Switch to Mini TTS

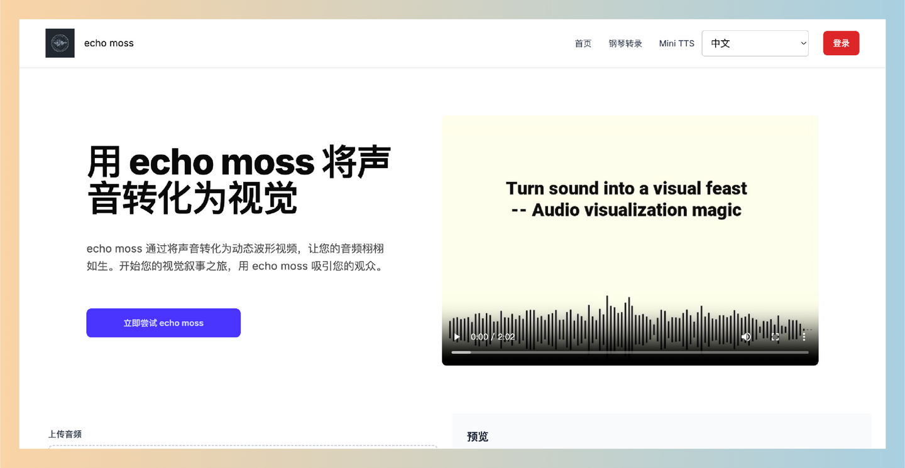(x=676, y=43)
